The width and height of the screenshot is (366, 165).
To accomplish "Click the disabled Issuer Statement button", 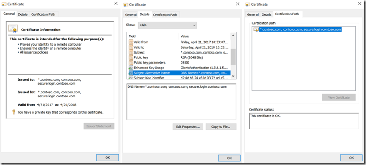I will (99, 126).
